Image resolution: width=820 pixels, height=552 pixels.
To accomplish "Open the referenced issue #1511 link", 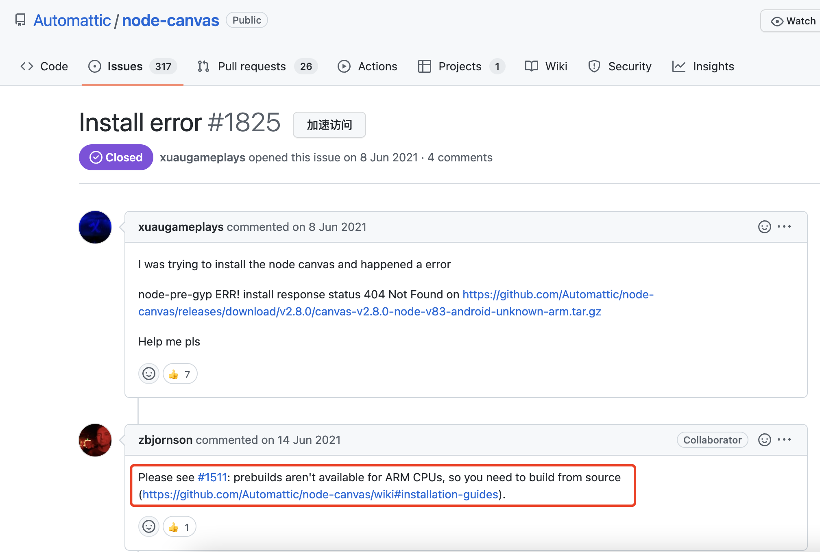I will point(212,477).
